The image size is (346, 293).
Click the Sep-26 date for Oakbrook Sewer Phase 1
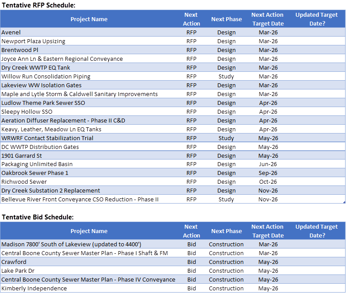[268, 173]
